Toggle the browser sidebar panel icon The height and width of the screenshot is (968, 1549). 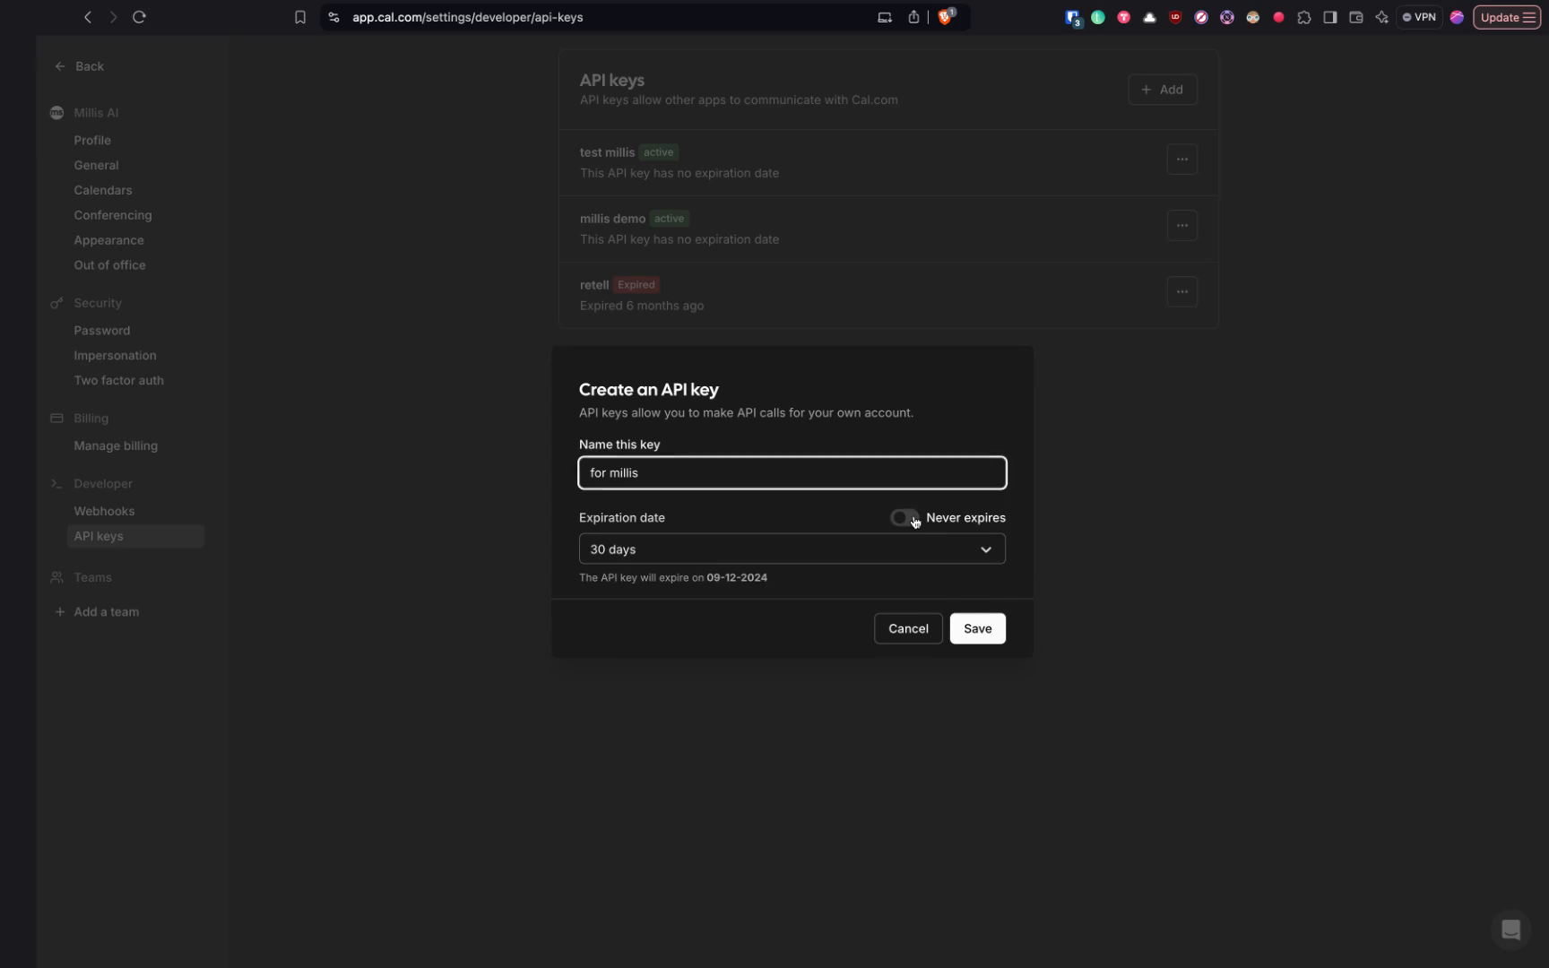[x=1329, y=17]
